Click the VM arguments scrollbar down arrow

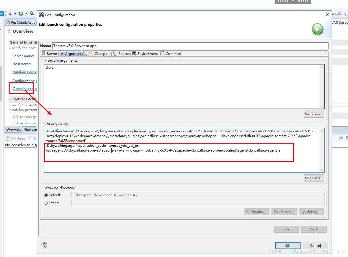click(321, 170)
